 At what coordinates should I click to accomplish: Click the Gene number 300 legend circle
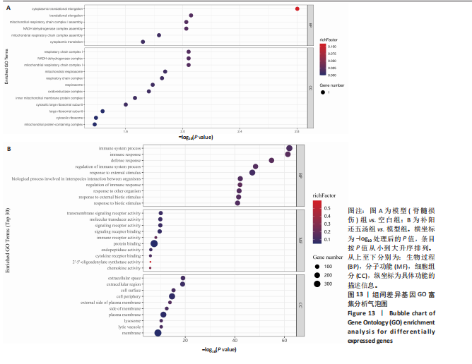(x=319, y=284)
